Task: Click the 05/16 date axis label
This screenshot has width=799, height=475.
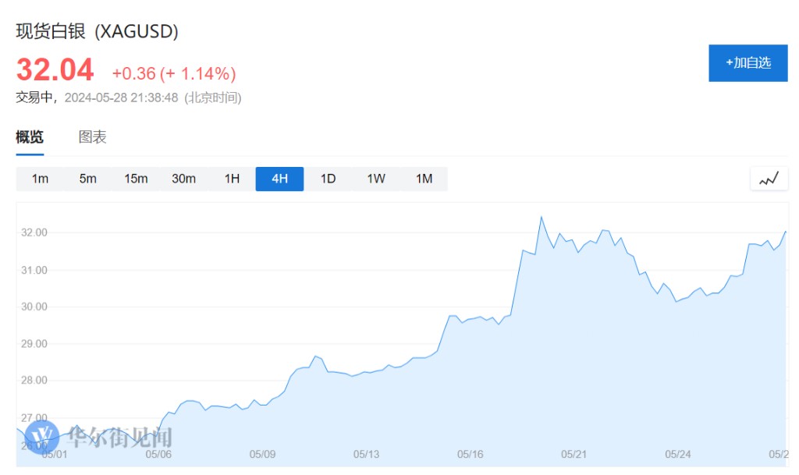Action: click(x=470, y=453)
